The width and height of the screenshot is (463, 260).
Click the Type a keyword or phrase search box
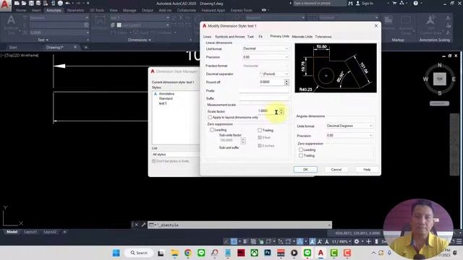click(320, 3)
